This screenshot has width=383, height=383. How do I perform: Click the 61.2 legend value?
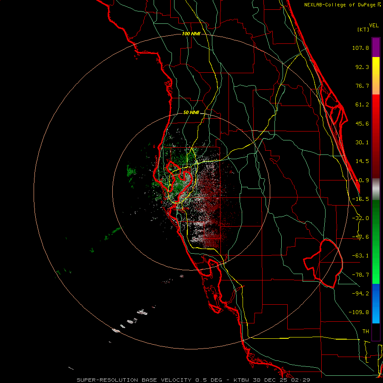362,105
